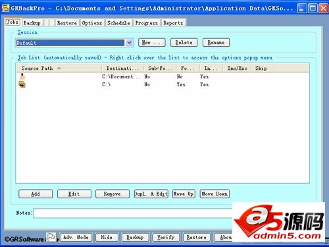Switch to the Restore tab
This screenshot has width=329, height=247.
coord(67,23)
